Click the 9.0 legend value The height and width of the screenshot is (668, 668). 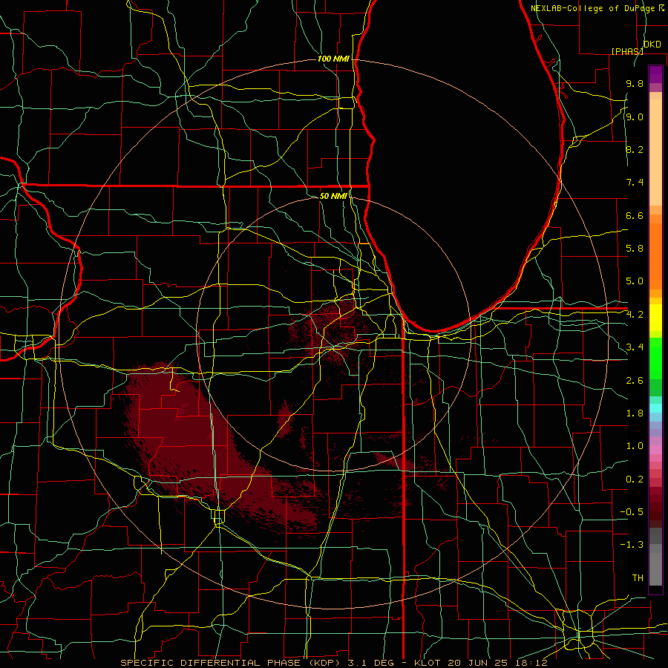pyautogui.click(x=635, y=117)
